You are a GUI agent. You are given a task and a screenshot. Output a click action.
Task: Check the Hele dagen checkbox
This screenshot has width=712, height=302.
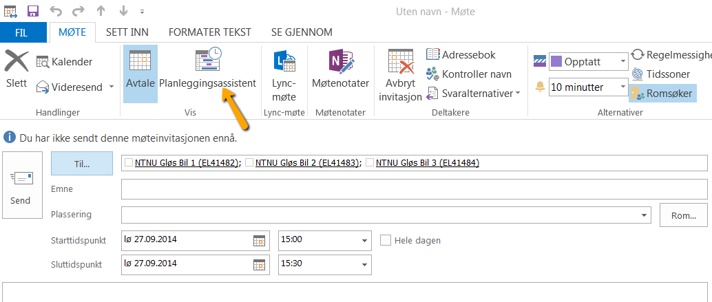[x=386, y=240]
